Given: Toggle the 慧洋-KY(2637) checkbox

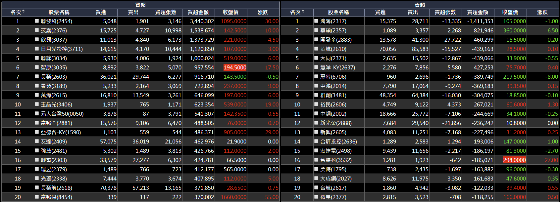Looking at the screenshot, I should [x=316, y=67].
